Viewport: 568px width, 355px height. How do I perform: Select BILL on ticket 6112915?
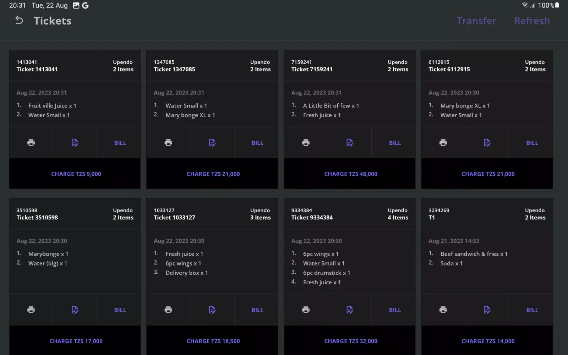pos(532,143)
